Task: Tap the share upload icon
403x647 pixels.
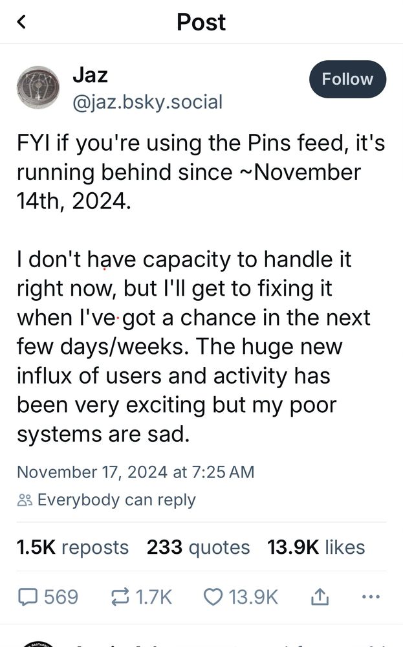Action: (320, 597)
